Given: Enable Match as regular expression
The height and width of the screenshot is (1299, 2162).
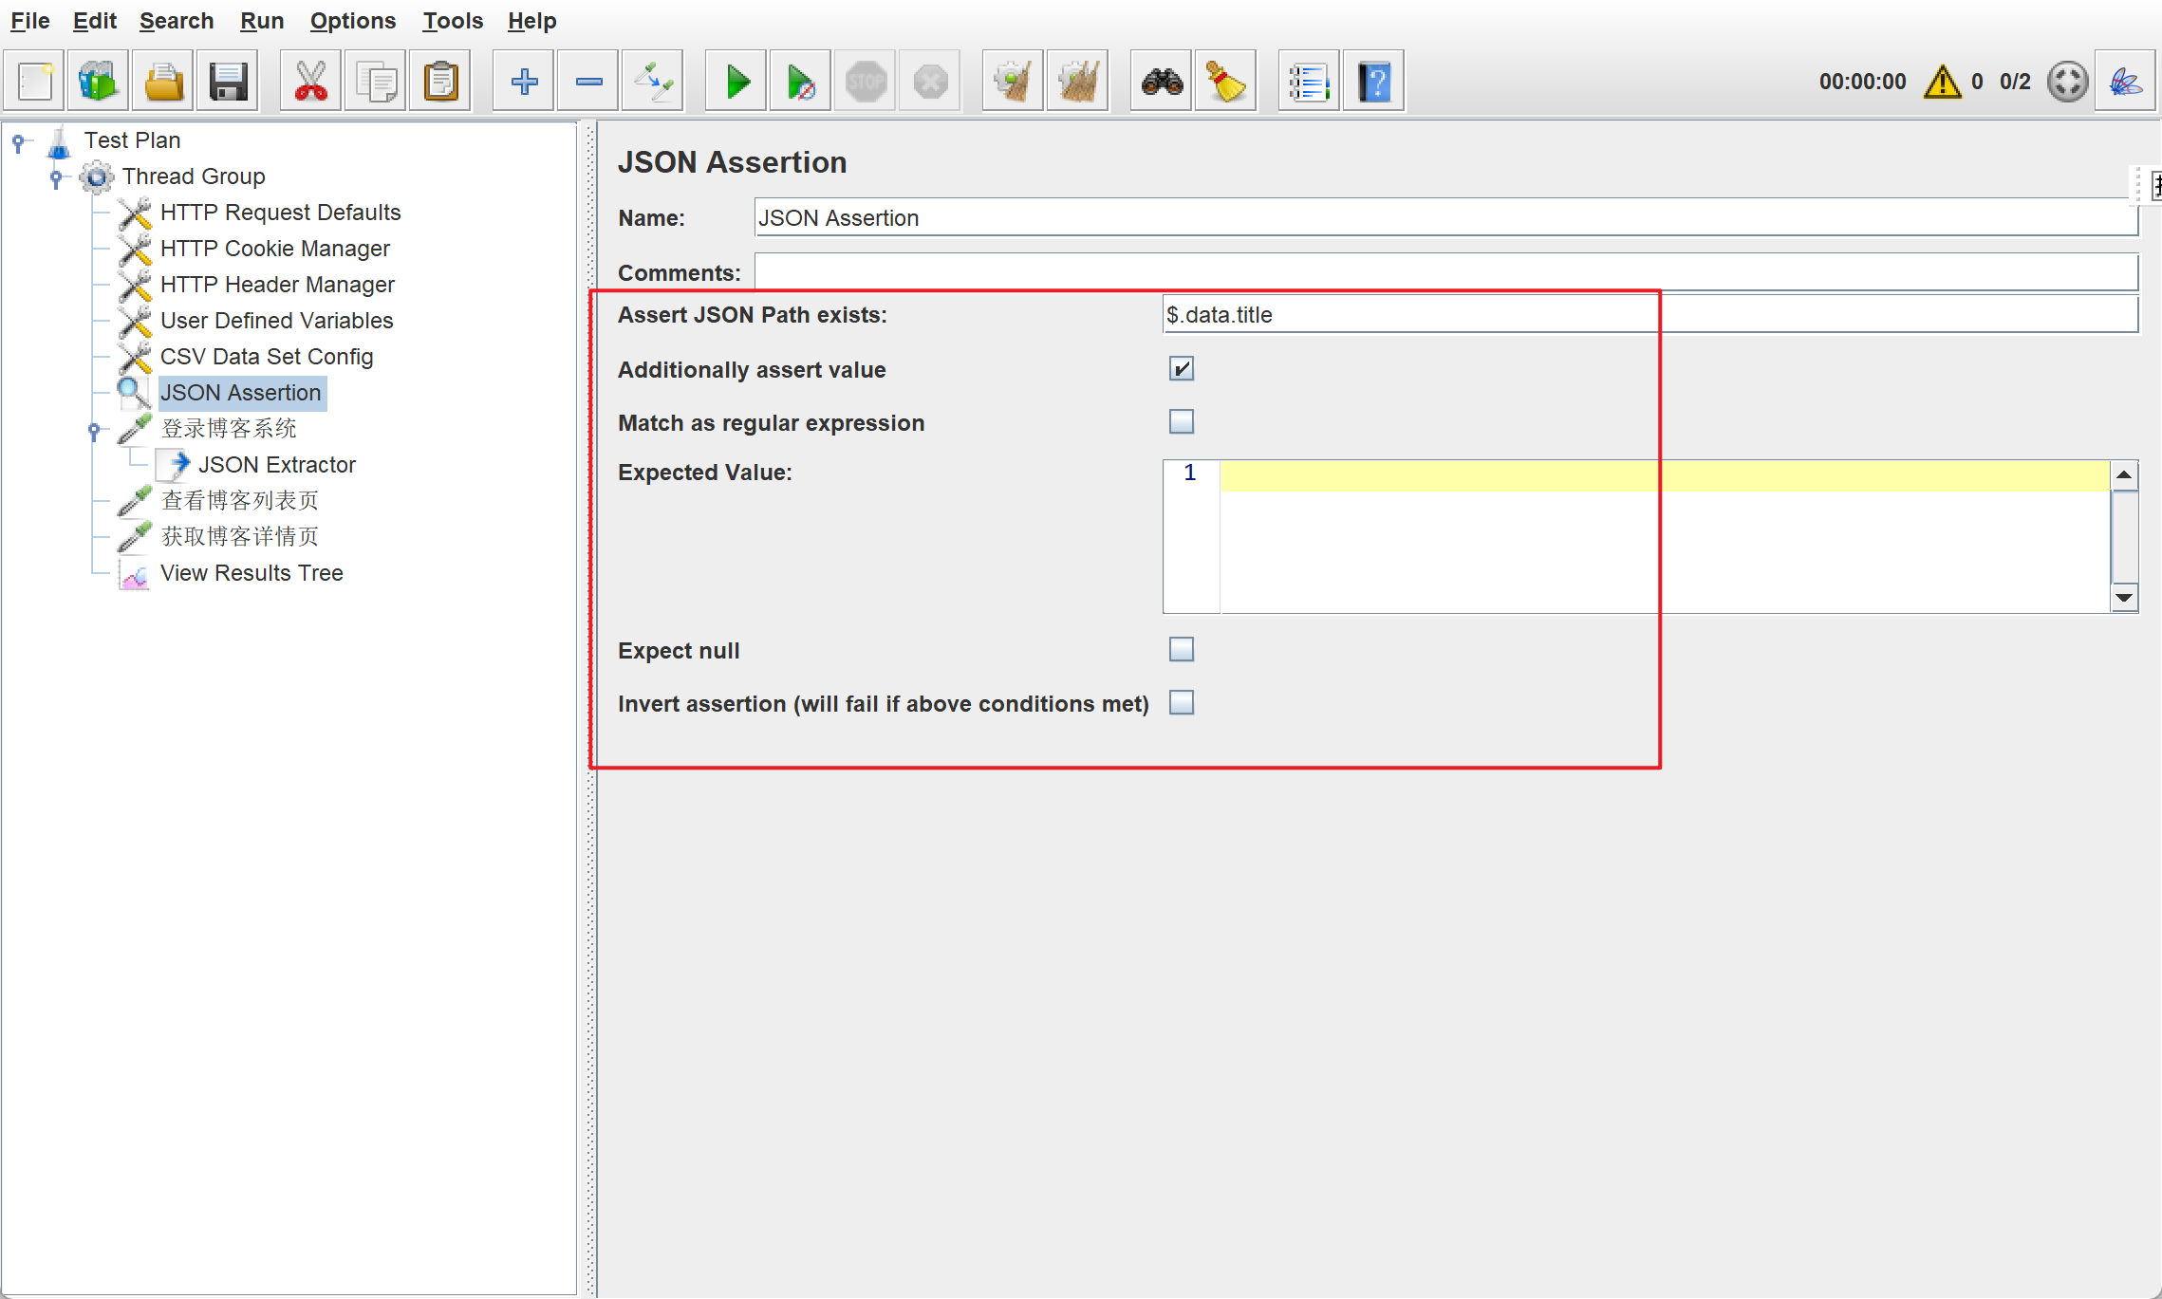Looking at the screenshot, I should [1182, 422].
